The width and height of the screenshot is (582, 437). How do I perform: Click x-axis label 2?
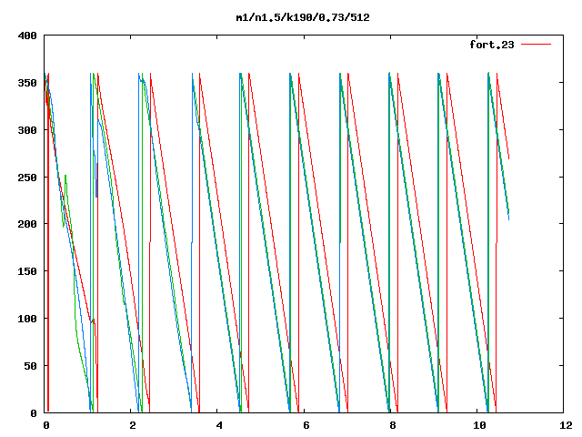click(133, 425)
